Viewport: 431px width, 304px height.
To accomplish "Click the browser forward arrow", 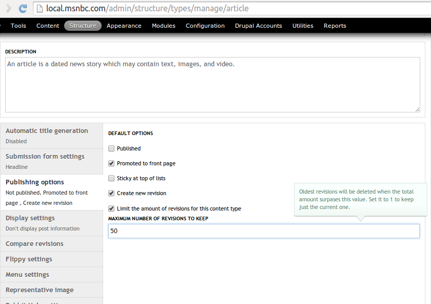I will pyautogui.click(x=8, y=9).
